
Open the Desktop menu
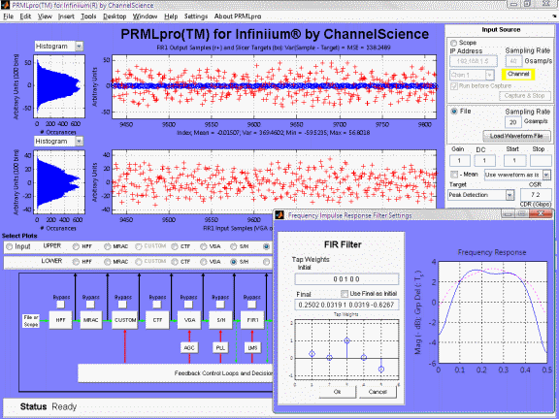[115, 16]
